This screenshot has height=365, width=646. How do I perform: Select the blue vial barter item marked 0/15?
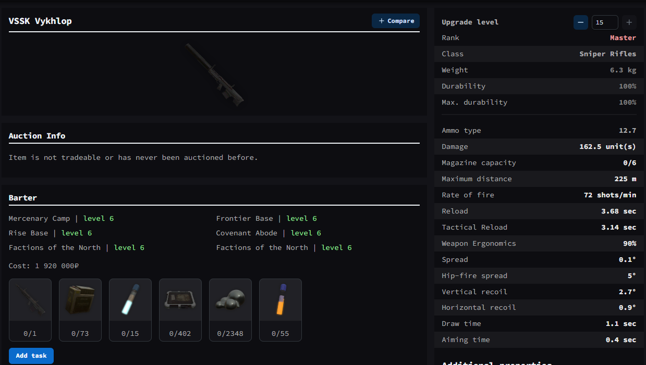pyautogui.click(x=130, y=310)
